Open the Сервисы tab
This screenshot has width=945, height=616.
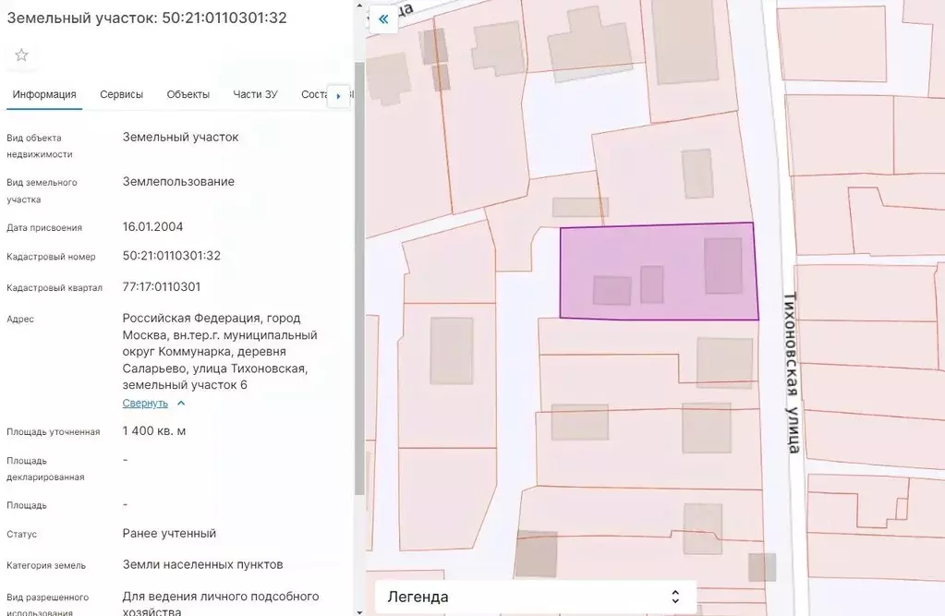121,94
